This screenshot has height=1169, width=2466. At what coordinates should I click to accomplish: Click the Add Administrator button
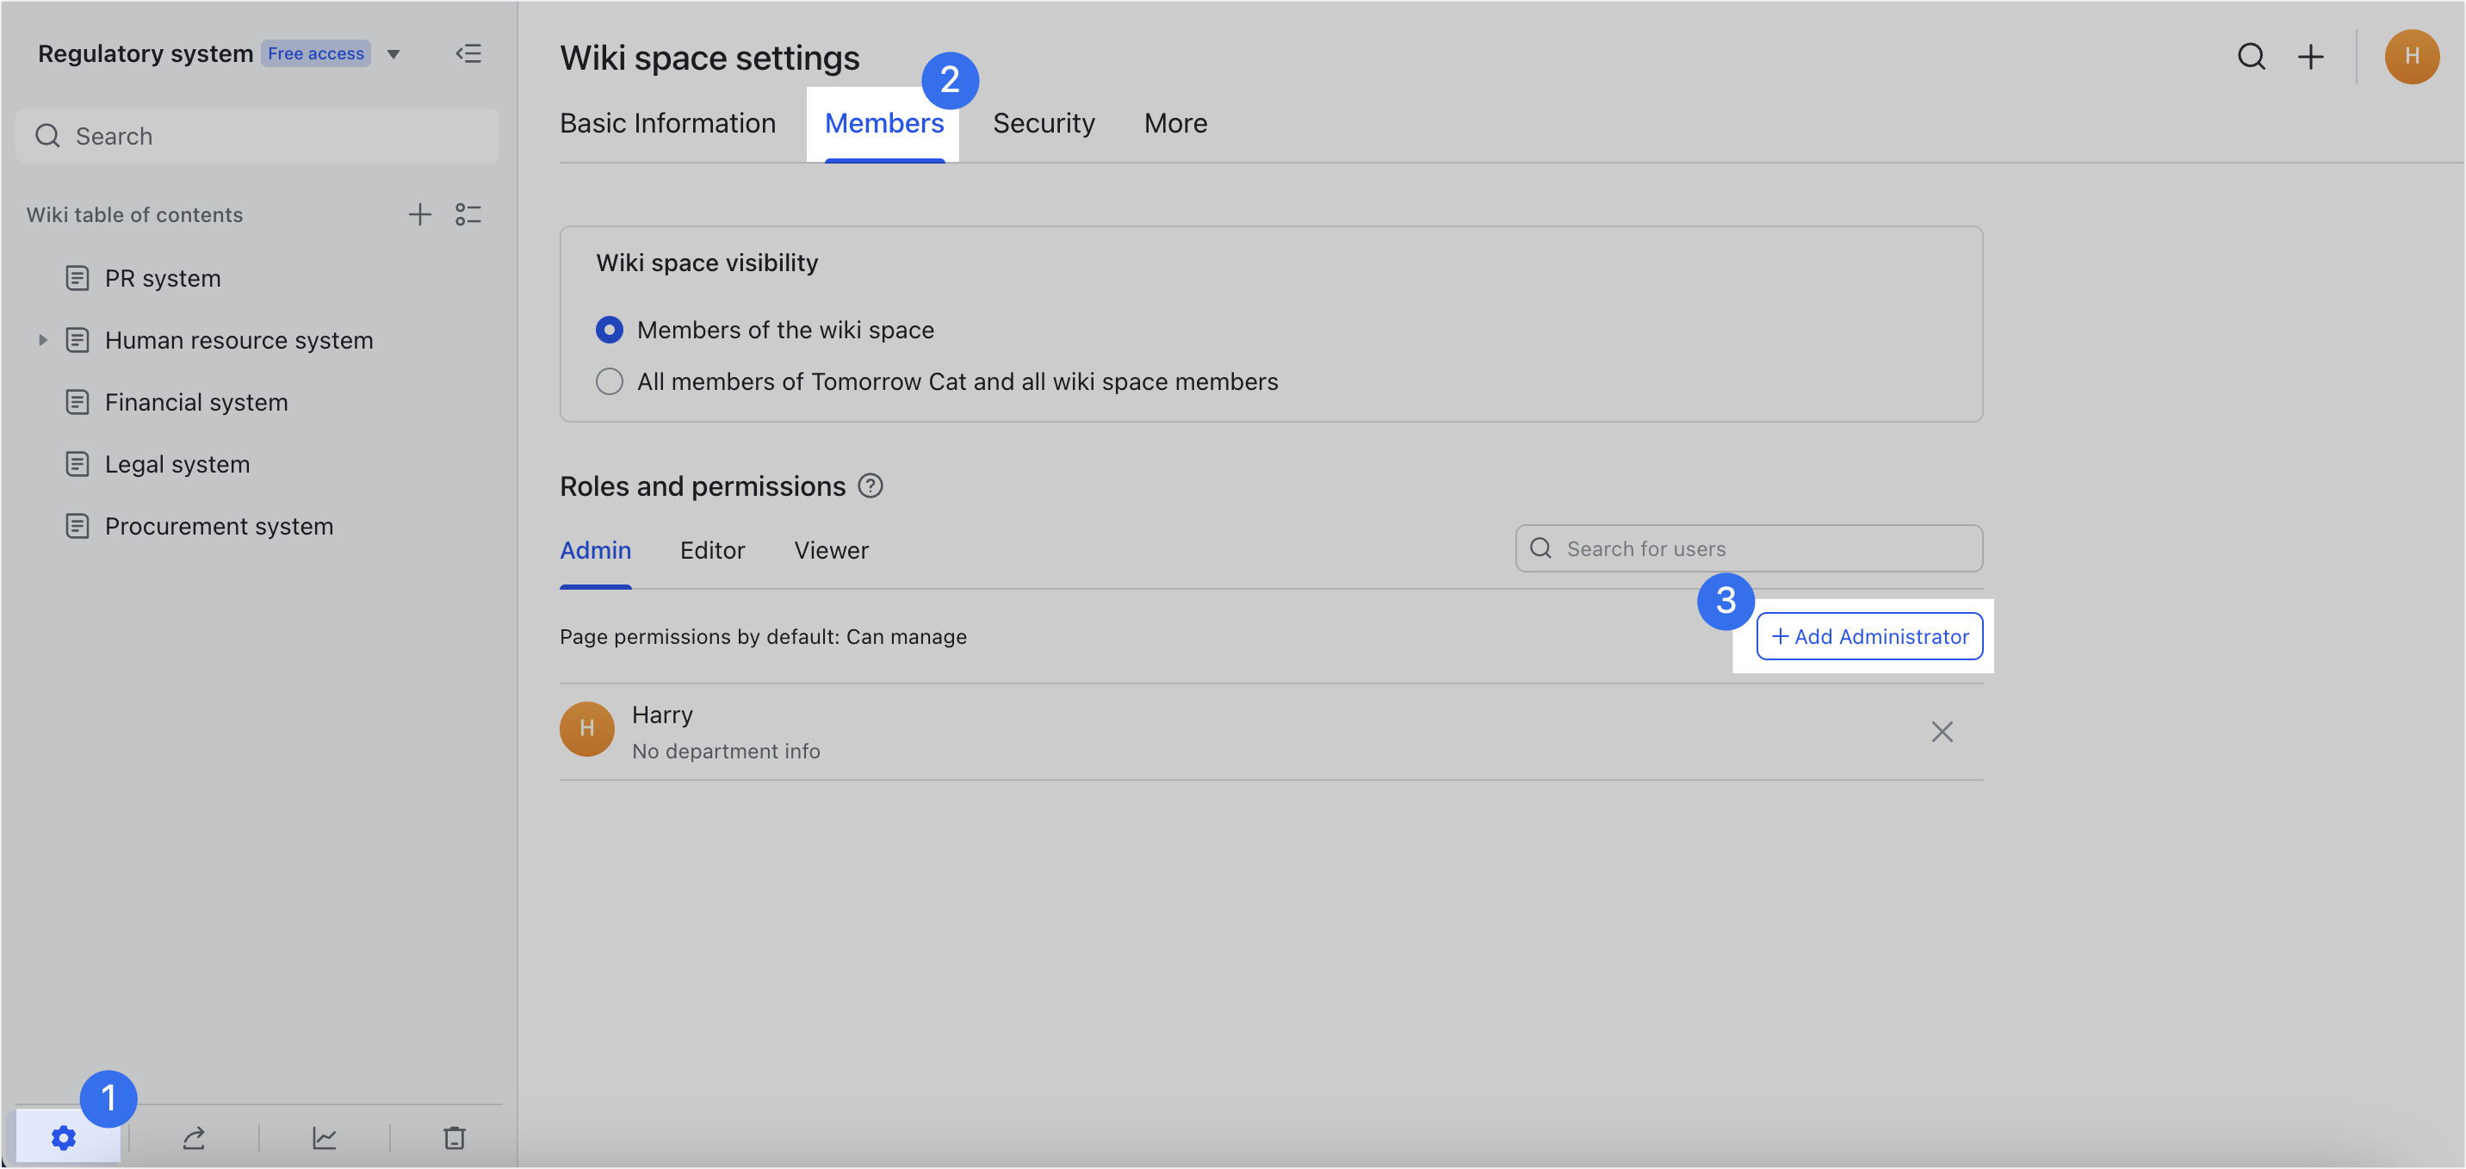point(1868,636)
